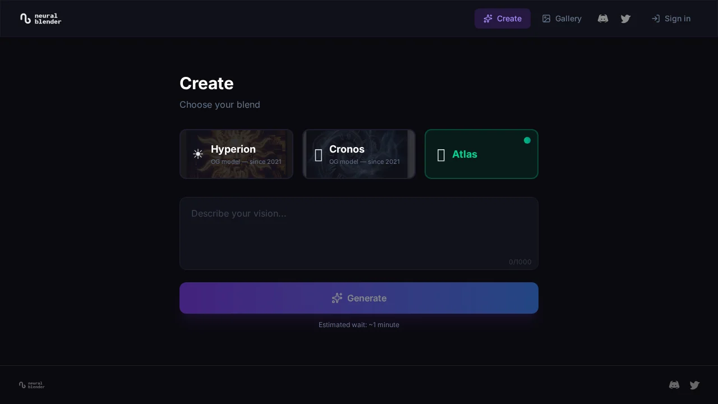Screen dimensions: 718x404
Task: Select the Hyperion model
Action: pyautogui.click(x=236, y=154)
